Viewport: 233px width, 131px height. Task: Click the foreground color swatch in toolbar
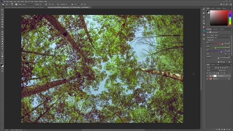tap(1, 65)
